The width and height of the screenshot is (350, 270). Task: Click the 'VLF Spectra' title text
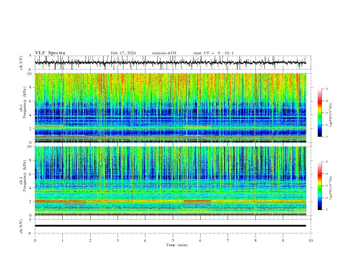point(50,53)
